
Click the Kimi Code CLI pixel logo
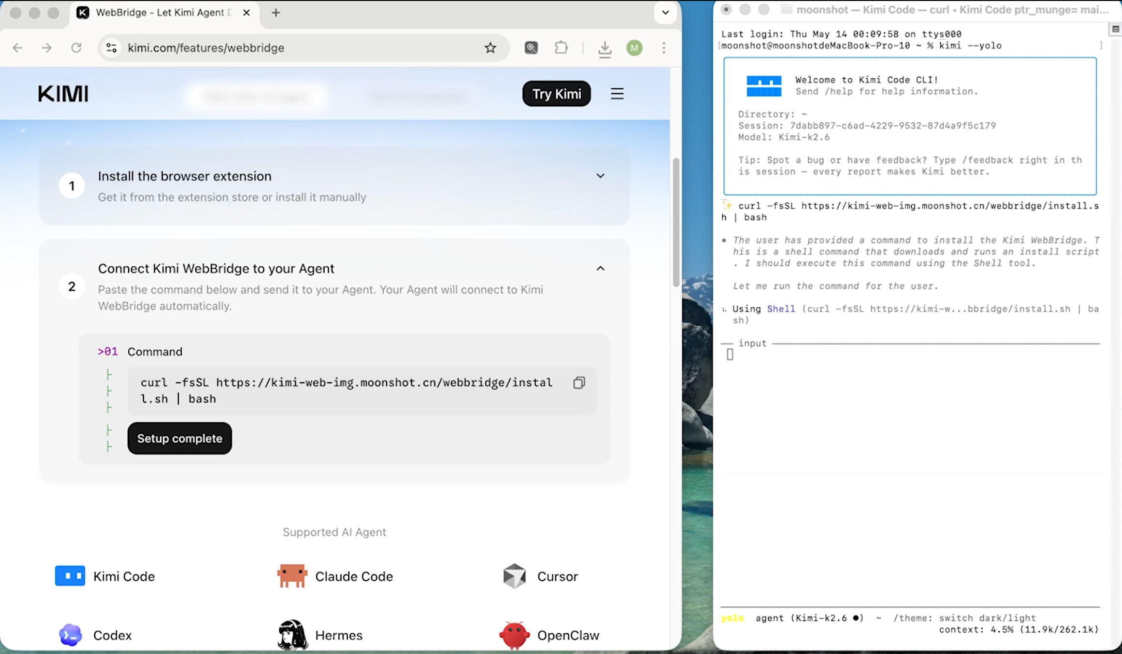(764, 86)
